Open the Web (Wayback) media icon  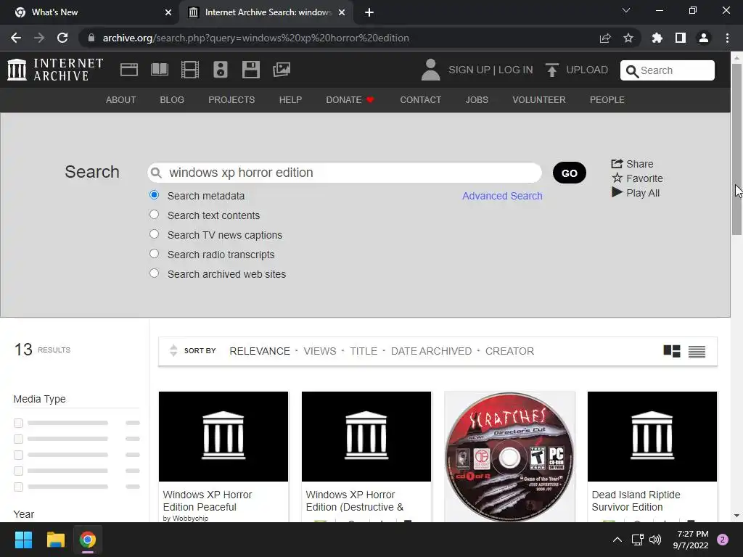[129, 70]
